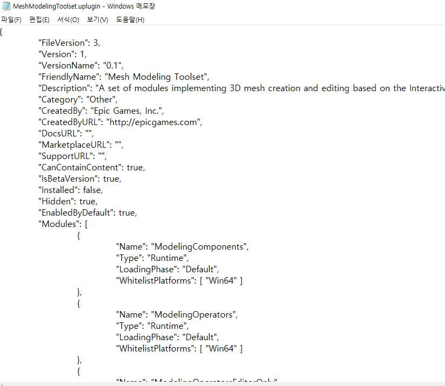Click the "Version": 1 line
445x386 pixels.
pyautogui.click(x=63, y=54)
